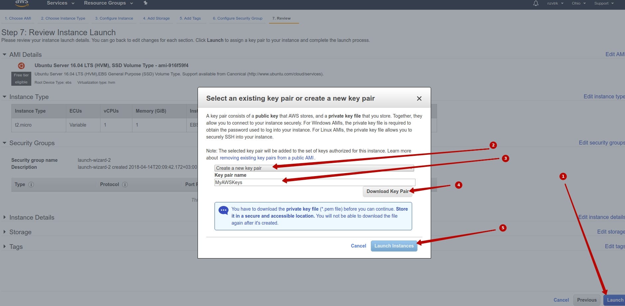
Task: Click the Launch Instances button
Action: pyautogui.click(x=394, y=246)
